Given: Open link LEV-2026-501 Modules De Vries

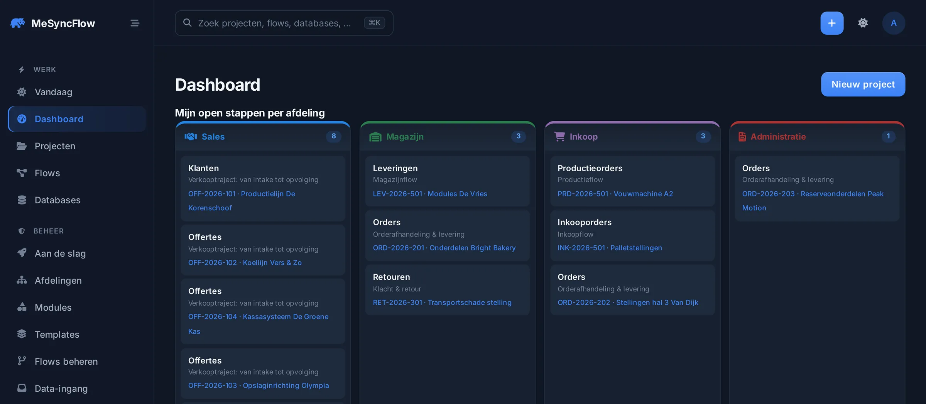Looking at the screenshot, I should pyautogui.click(x=430, y=194).
